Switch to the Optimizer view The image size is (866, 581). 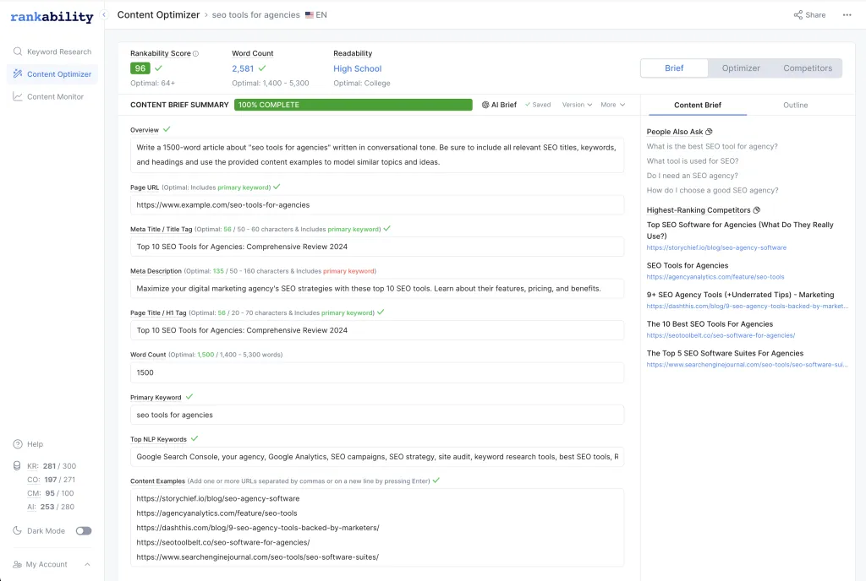(741, 68)
